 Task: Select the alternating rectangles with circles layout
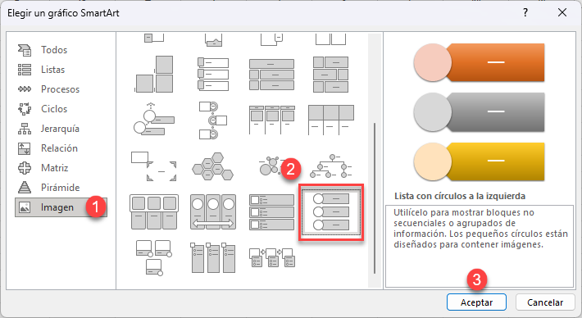click(x=212, y=120)
